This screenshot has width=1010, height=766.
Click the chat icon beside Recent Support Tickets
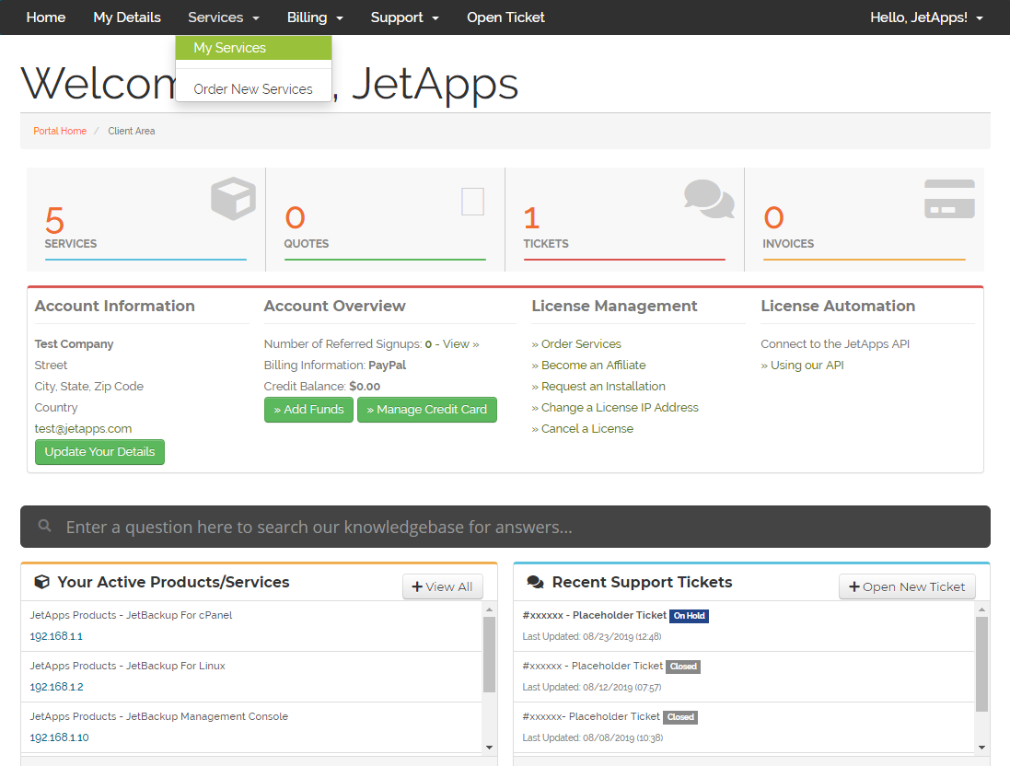click(x=535, y=582)
